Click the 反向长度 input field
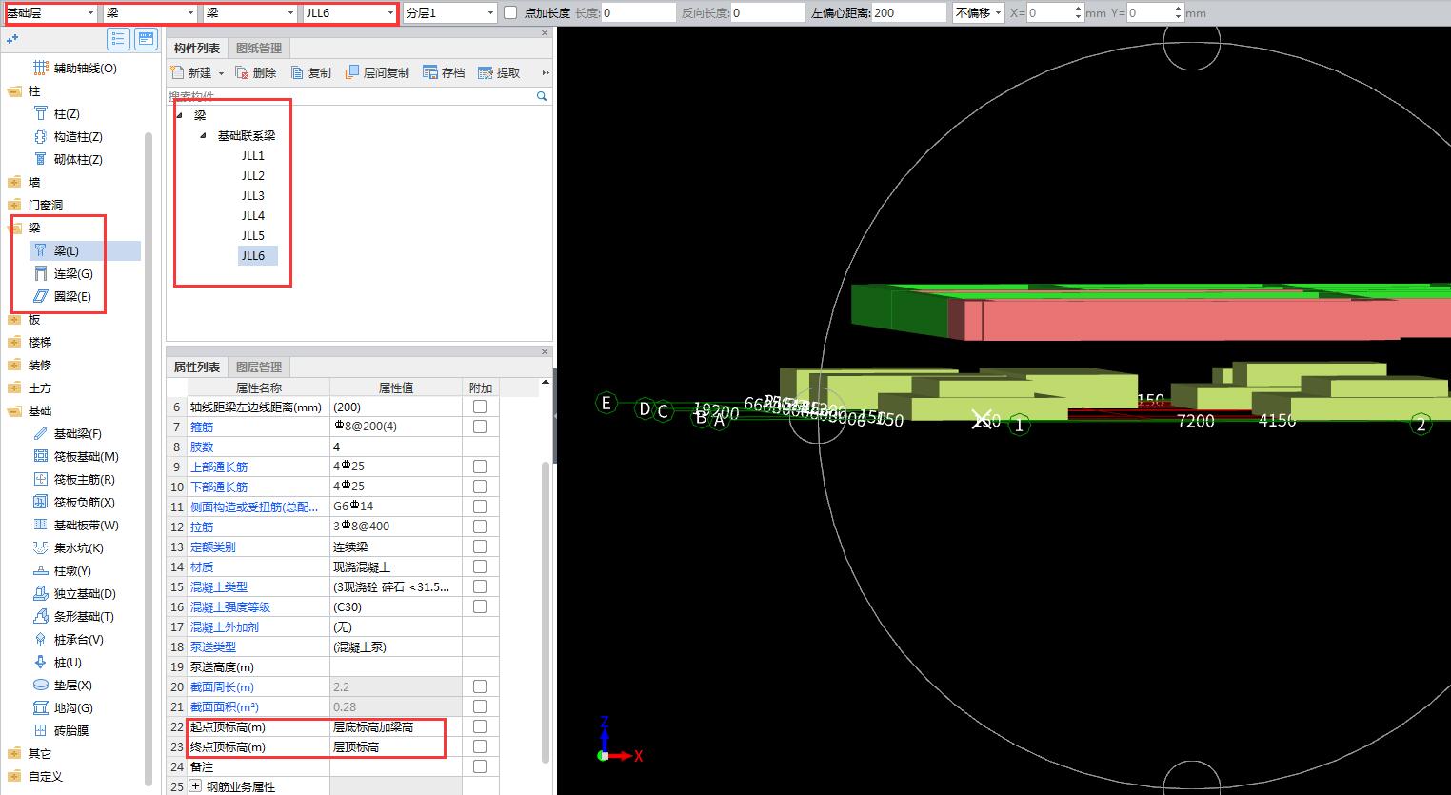The image size is (1451, 795). coord(767,12)
